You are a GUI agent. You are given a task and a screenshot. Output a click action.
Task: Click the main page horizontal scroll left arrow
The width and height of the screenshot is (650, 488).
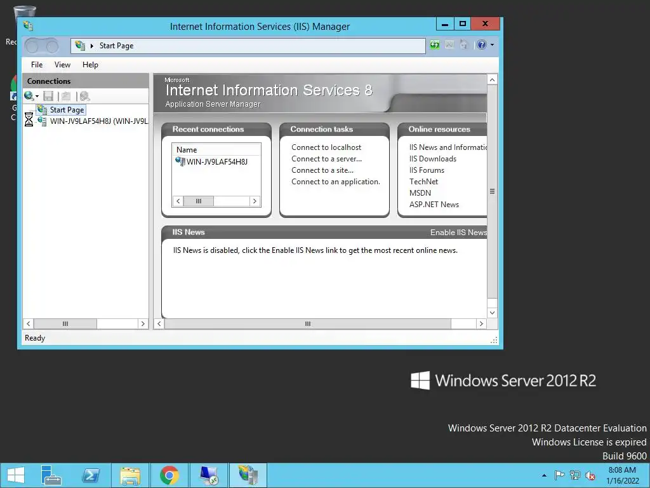pyautogui.click(x=159, y=323)
